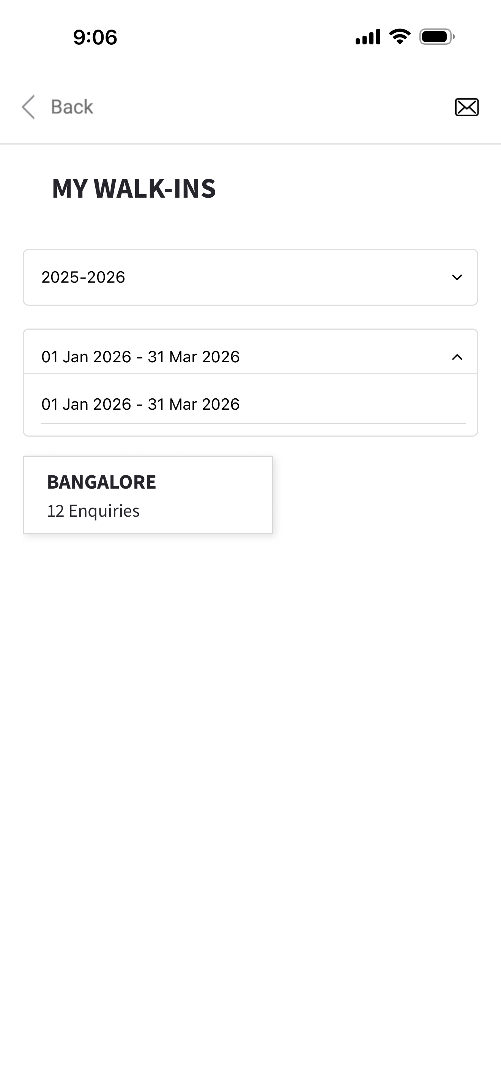Tap the underline beneath the date range option
The image size is (501, 1088).
(254, 423)
